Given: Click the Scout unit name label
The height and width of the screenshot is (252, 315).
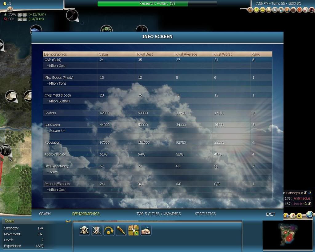Looking at the screenshot, I should point(9,221).
